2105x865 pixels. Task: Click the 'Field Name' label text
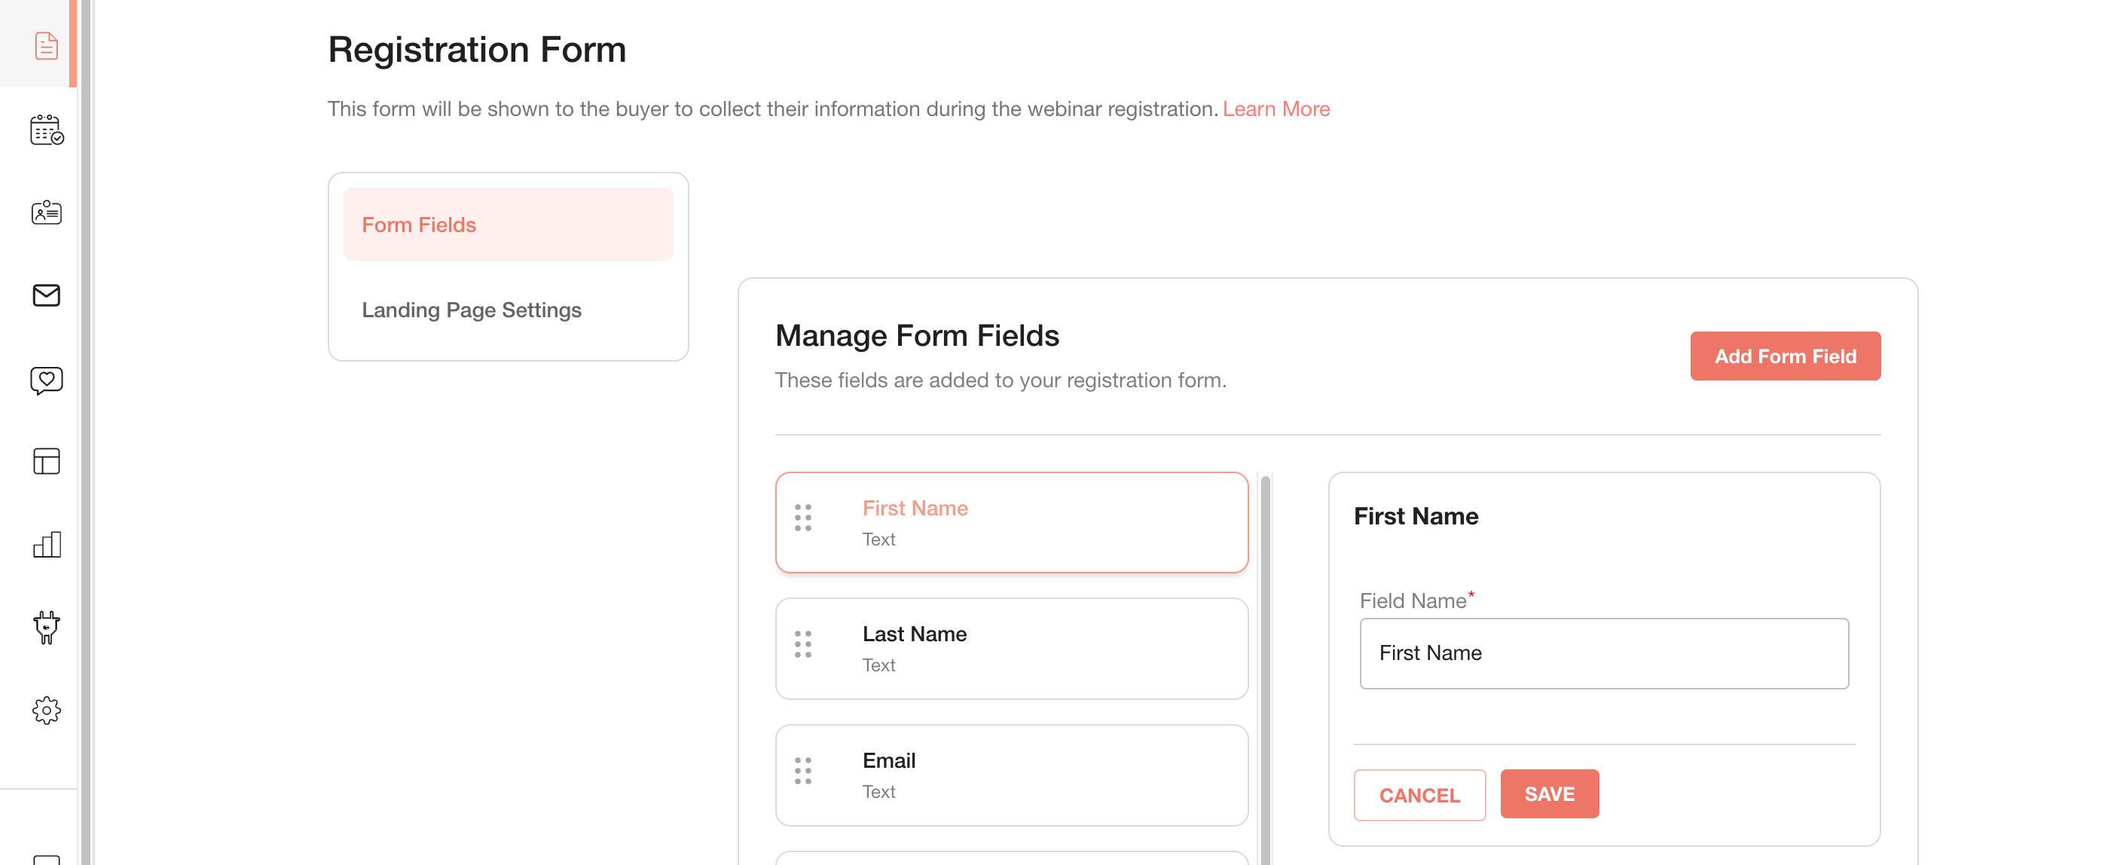[x=1413, y=601]
